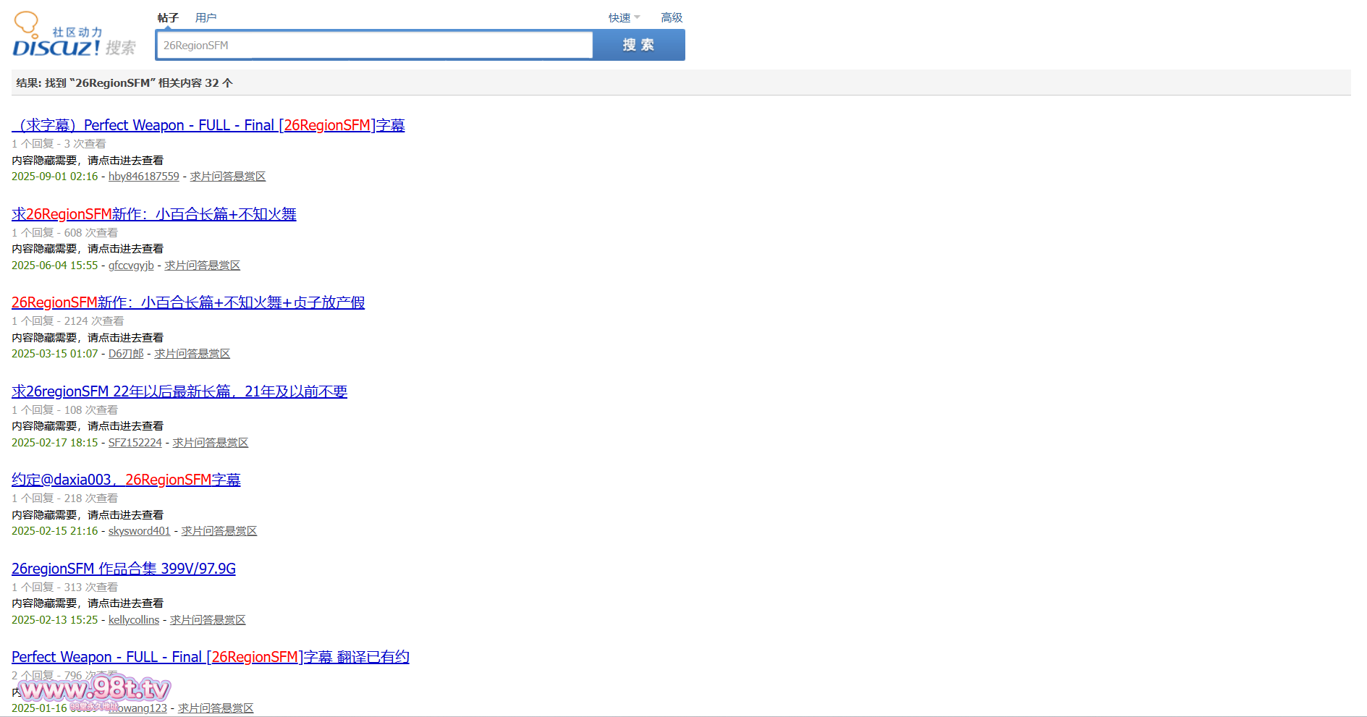Image resolution: width=1367 pixels, height=717 pixels.
Task: Click the Discuz! search logo
Action: click(x=75, y=35)
